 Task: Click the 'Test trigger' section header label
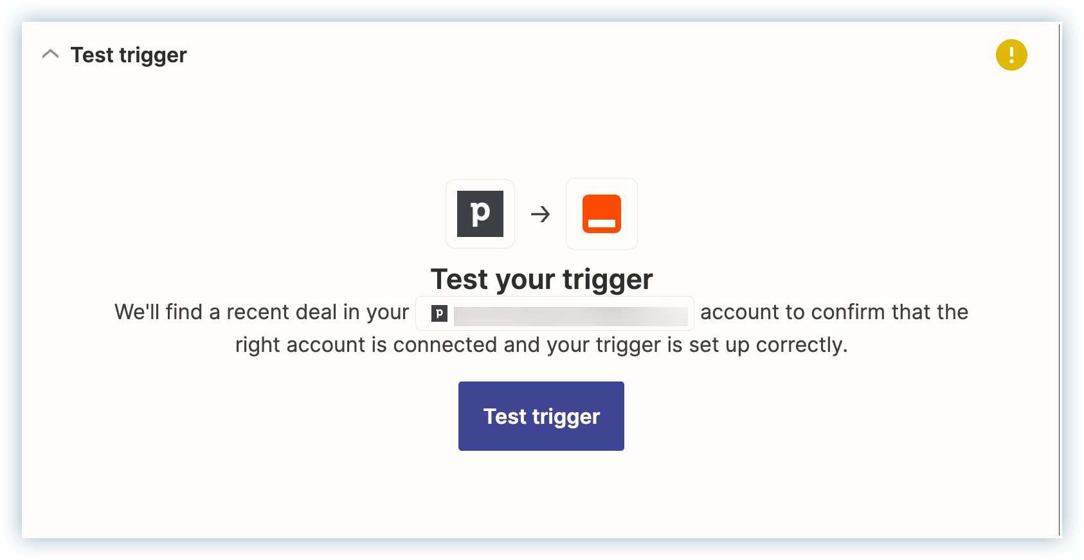129,55
